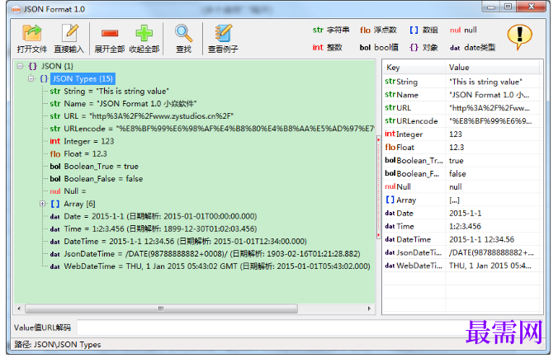Select the Integer = 123 tree row
Screen dimensions: 558x358
pos(82,142)
